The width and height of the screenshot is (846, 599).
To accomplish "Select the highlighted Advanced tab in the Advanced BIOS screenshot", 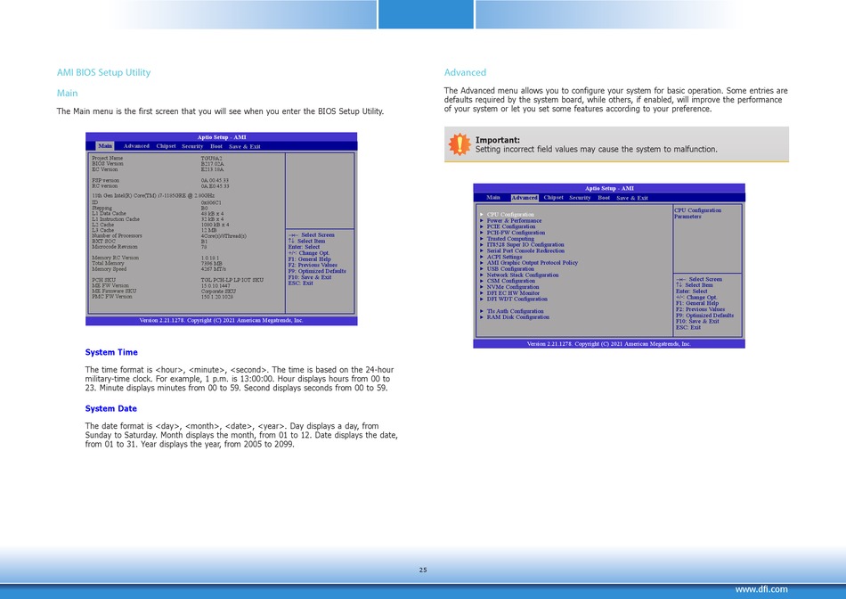I will tap(525, 198).
